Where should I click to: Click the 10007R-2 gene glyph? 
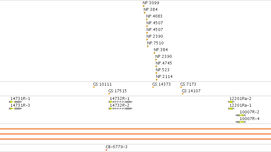240,115
